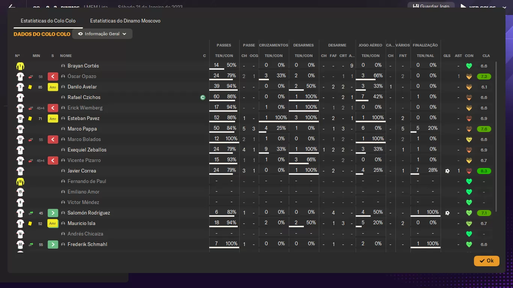Image resolution: width=513 pixels, height=288 pixels.
Task: Confirm with the Ok button
Action: click(487, 261)
